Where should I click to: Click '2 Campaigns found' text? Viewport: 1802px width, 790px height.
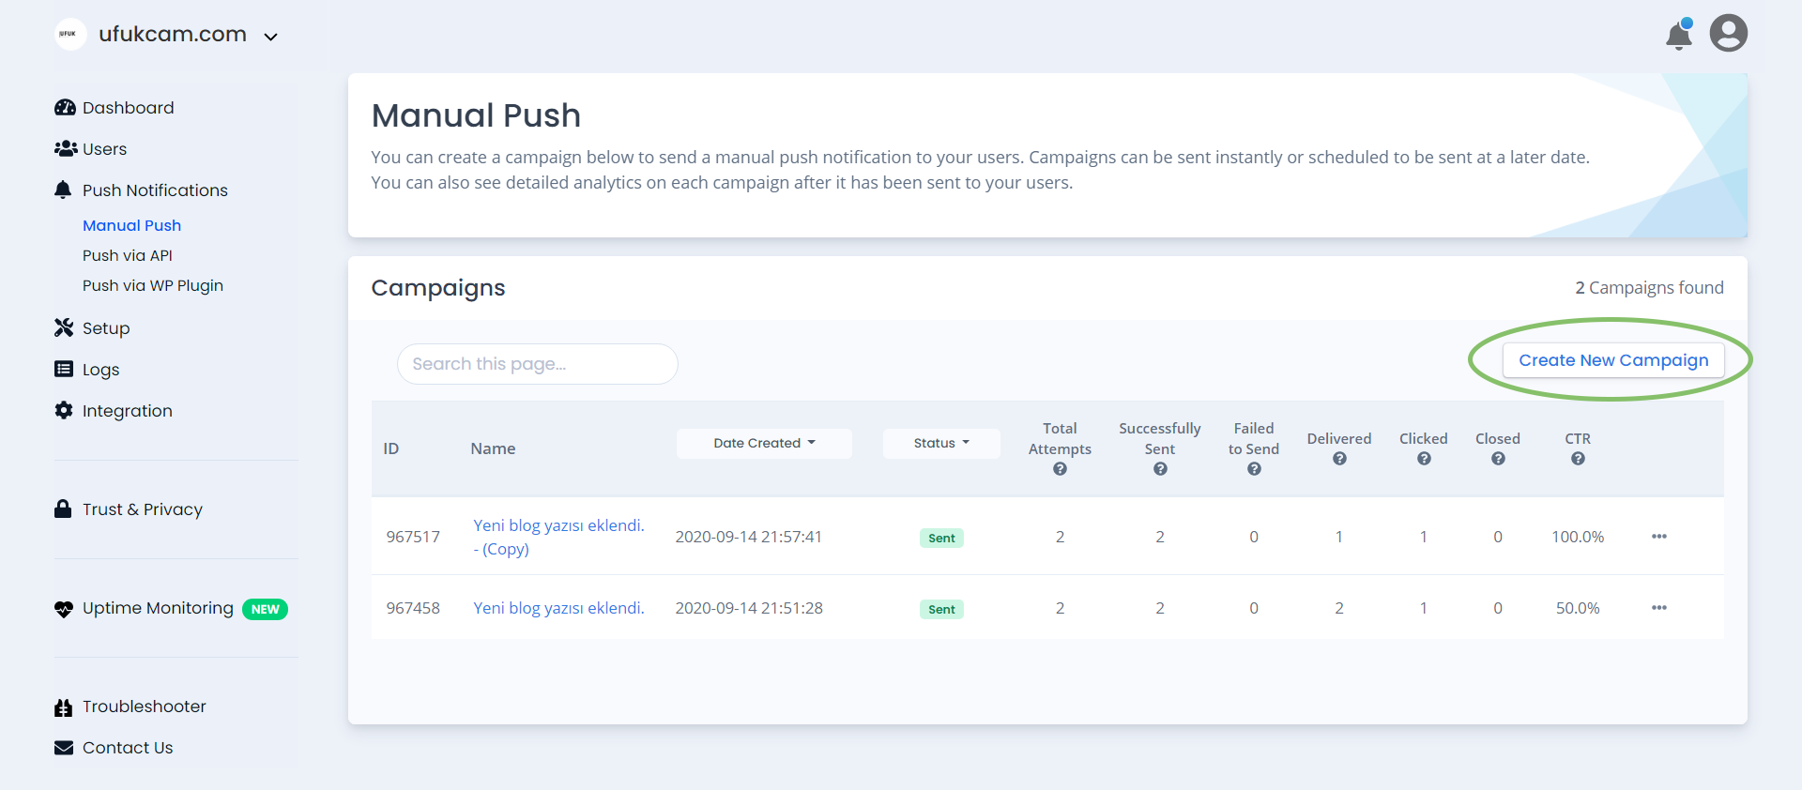click(1649, 288)
